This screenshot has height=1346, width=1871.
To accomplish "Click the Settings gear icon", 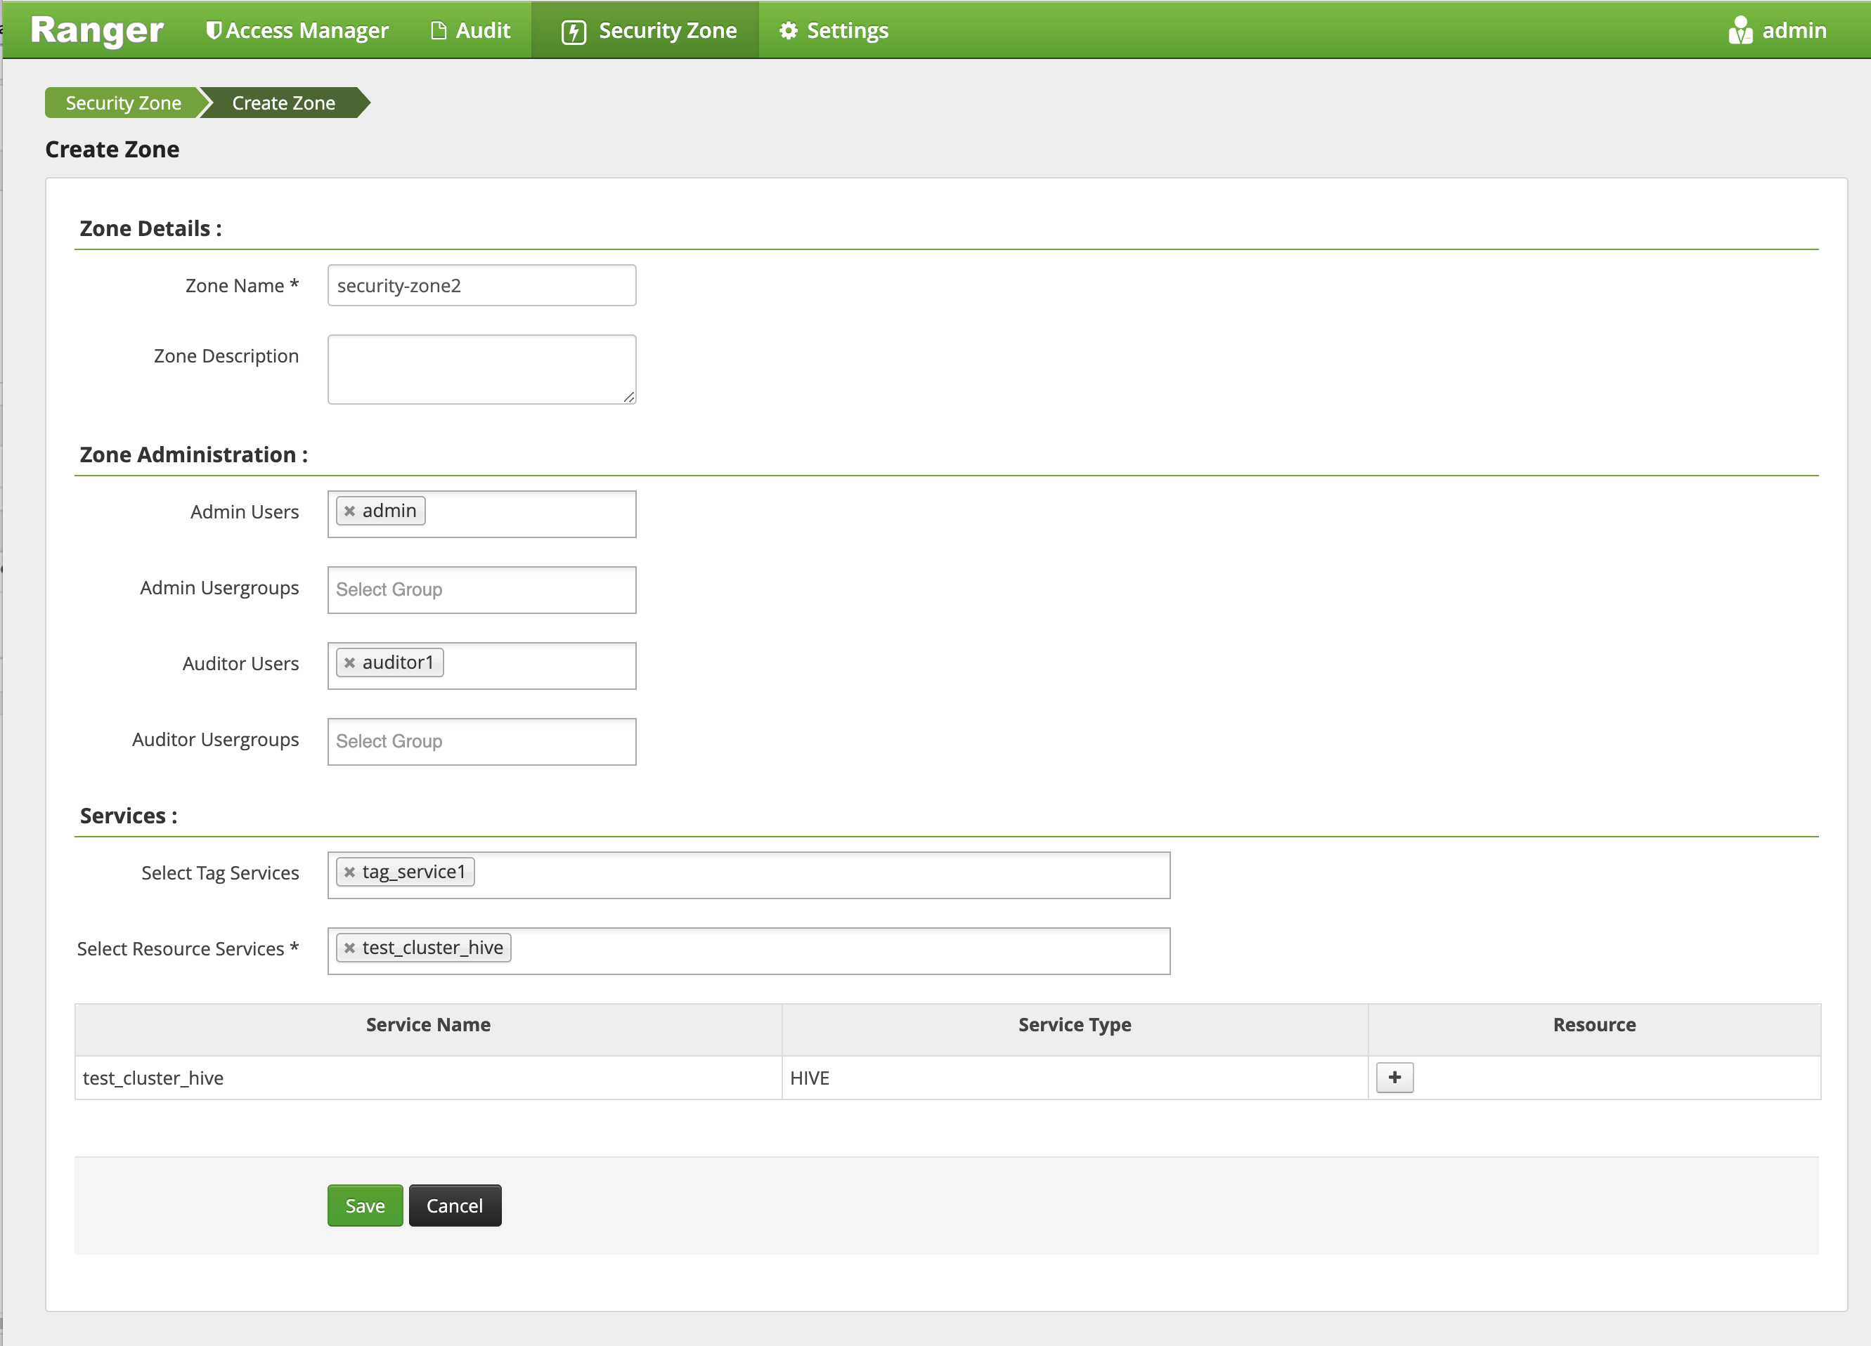I will coord(789,30).
